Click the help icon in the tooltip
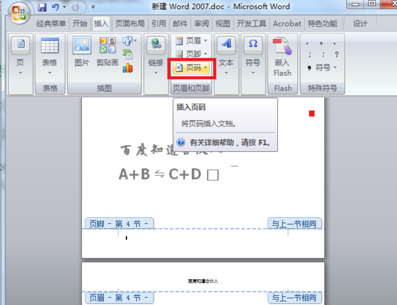The image size is (397, 305). 181,142
